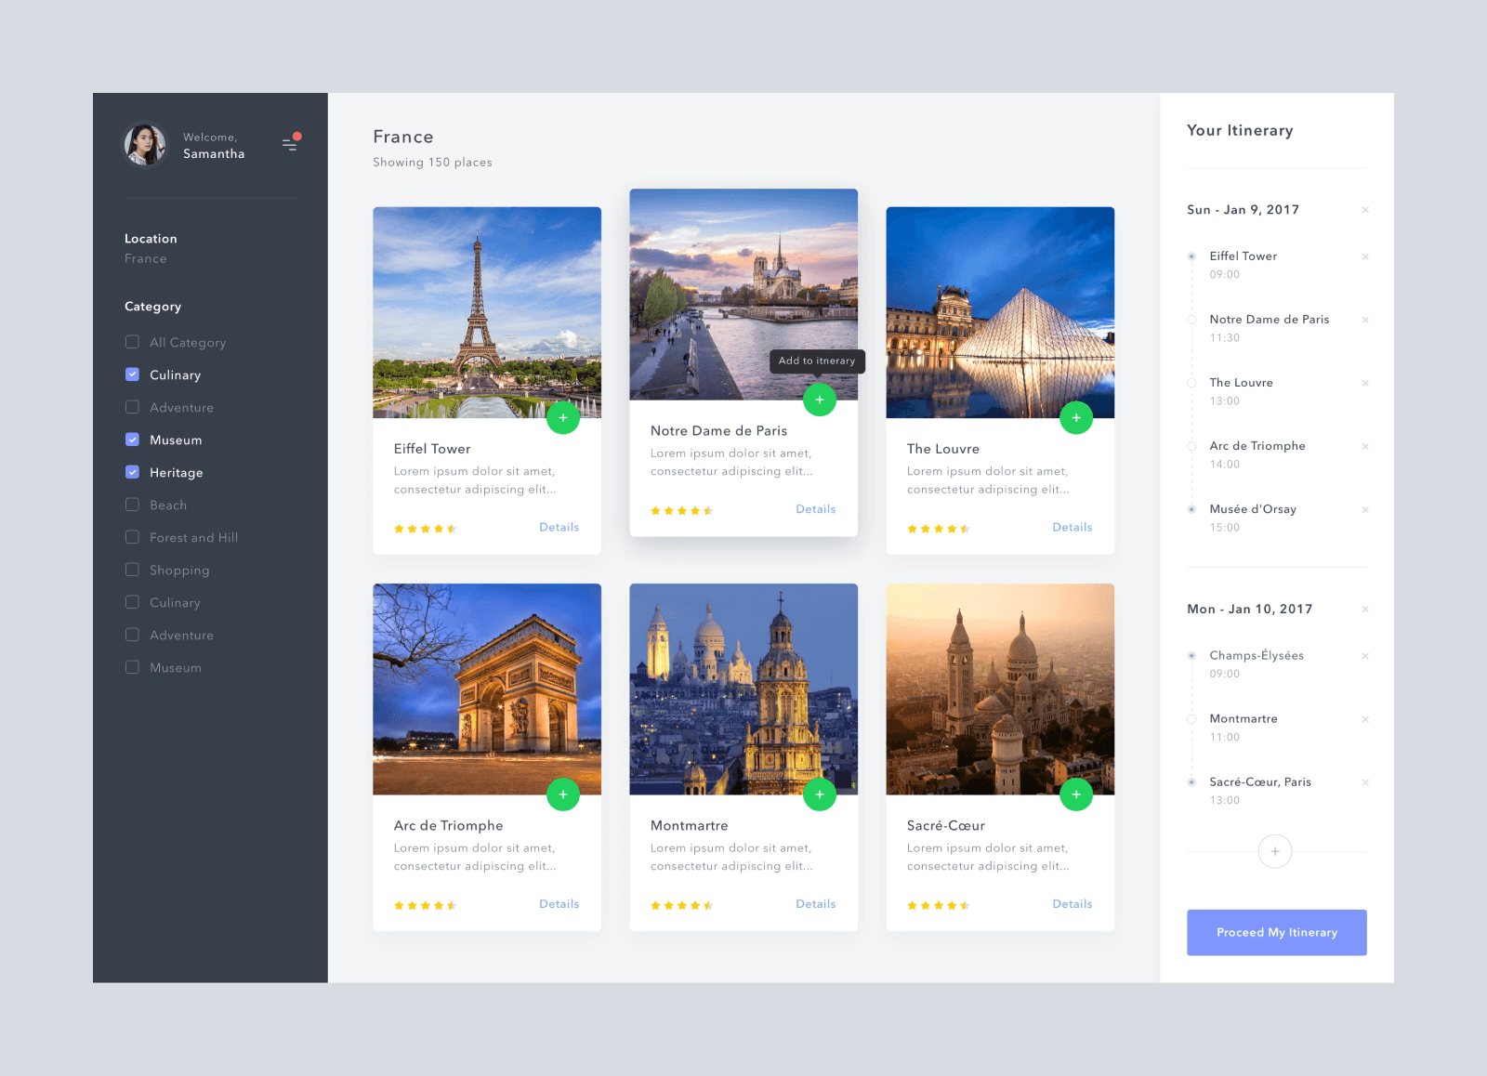Uncheck the Museum category filter
This screenshot has height=1076, width=1487.
tap(132, 440)
